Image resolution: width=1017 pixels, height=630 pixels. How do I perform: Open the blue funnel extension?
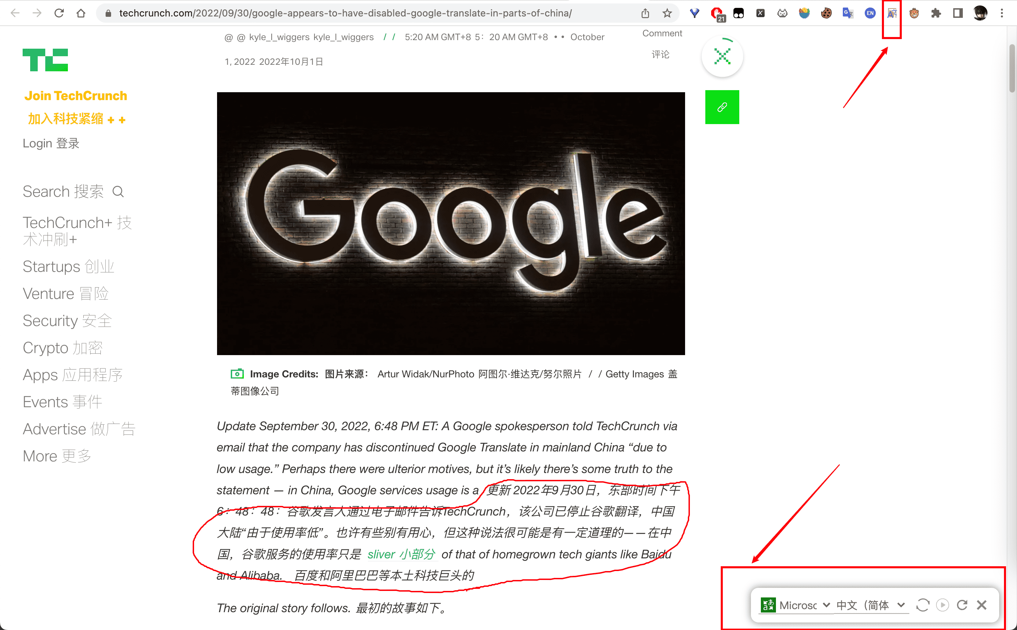694,13
